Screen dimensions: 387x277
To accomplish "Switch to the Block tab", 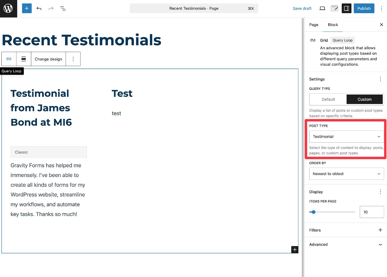I will click(x=333, y=25).
